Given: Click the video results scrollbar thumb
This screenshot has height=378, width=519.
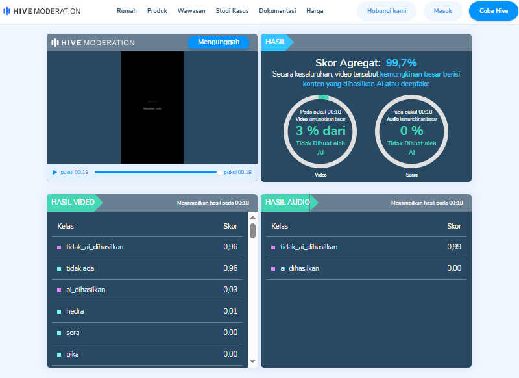Looking at the screenshot, I should tap(252, 231).
